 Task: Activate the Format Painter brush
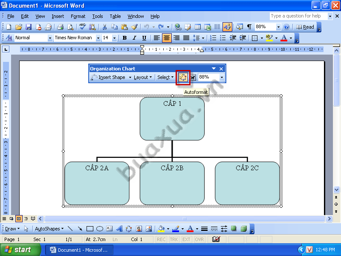point(134,27)
